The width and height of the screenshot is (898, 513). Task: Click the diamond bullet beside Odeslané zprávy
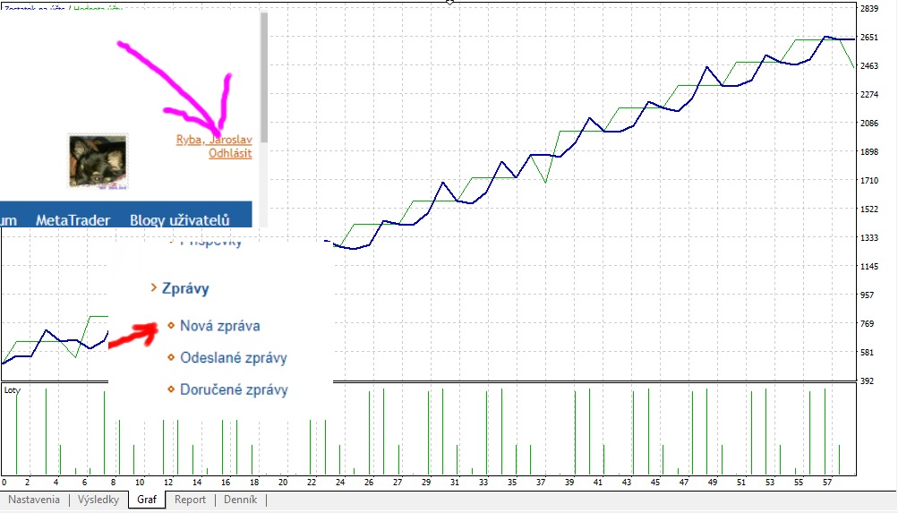tap(171, 357)
